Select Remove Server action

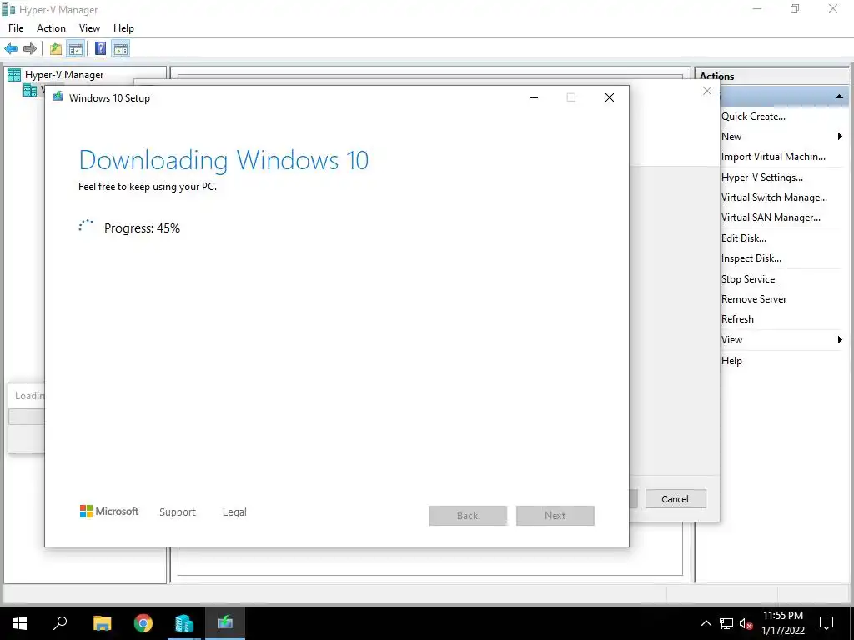pos(754,299)
